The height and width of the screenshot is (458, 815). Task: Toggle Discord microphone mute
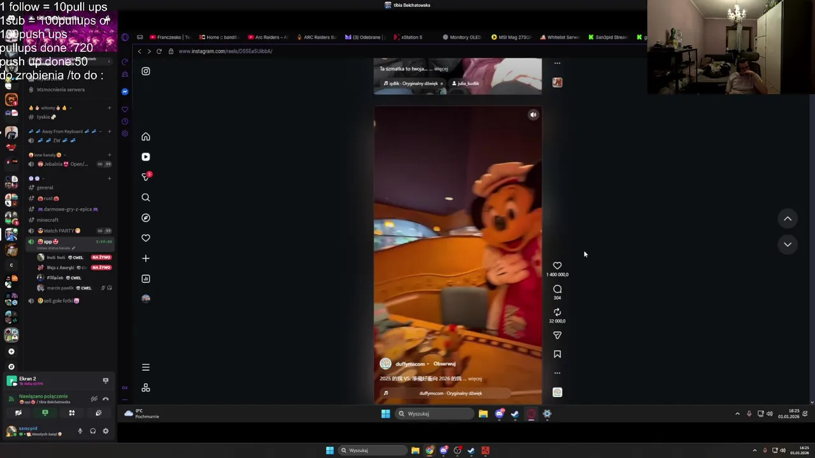tap(80, 431)
